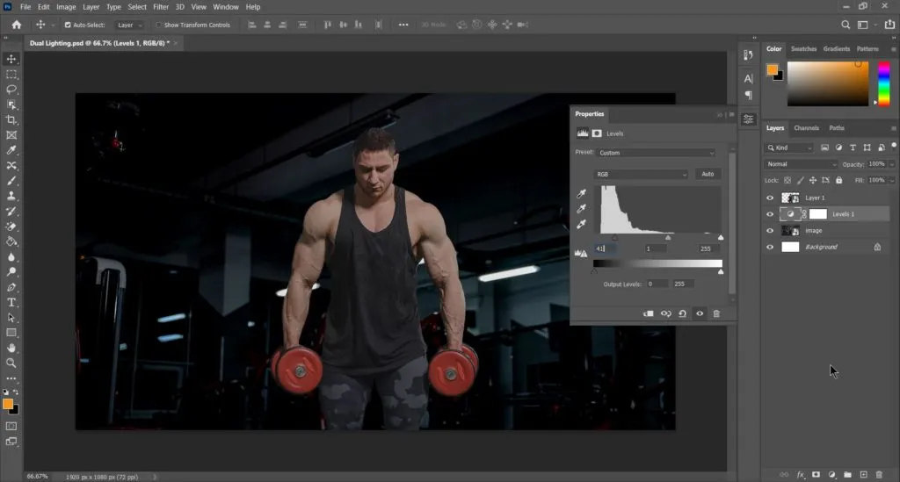This screenshot has width=900, height=482.
Task: Open the Levels Preset dropdown
Action: click(x=656, y=153)
